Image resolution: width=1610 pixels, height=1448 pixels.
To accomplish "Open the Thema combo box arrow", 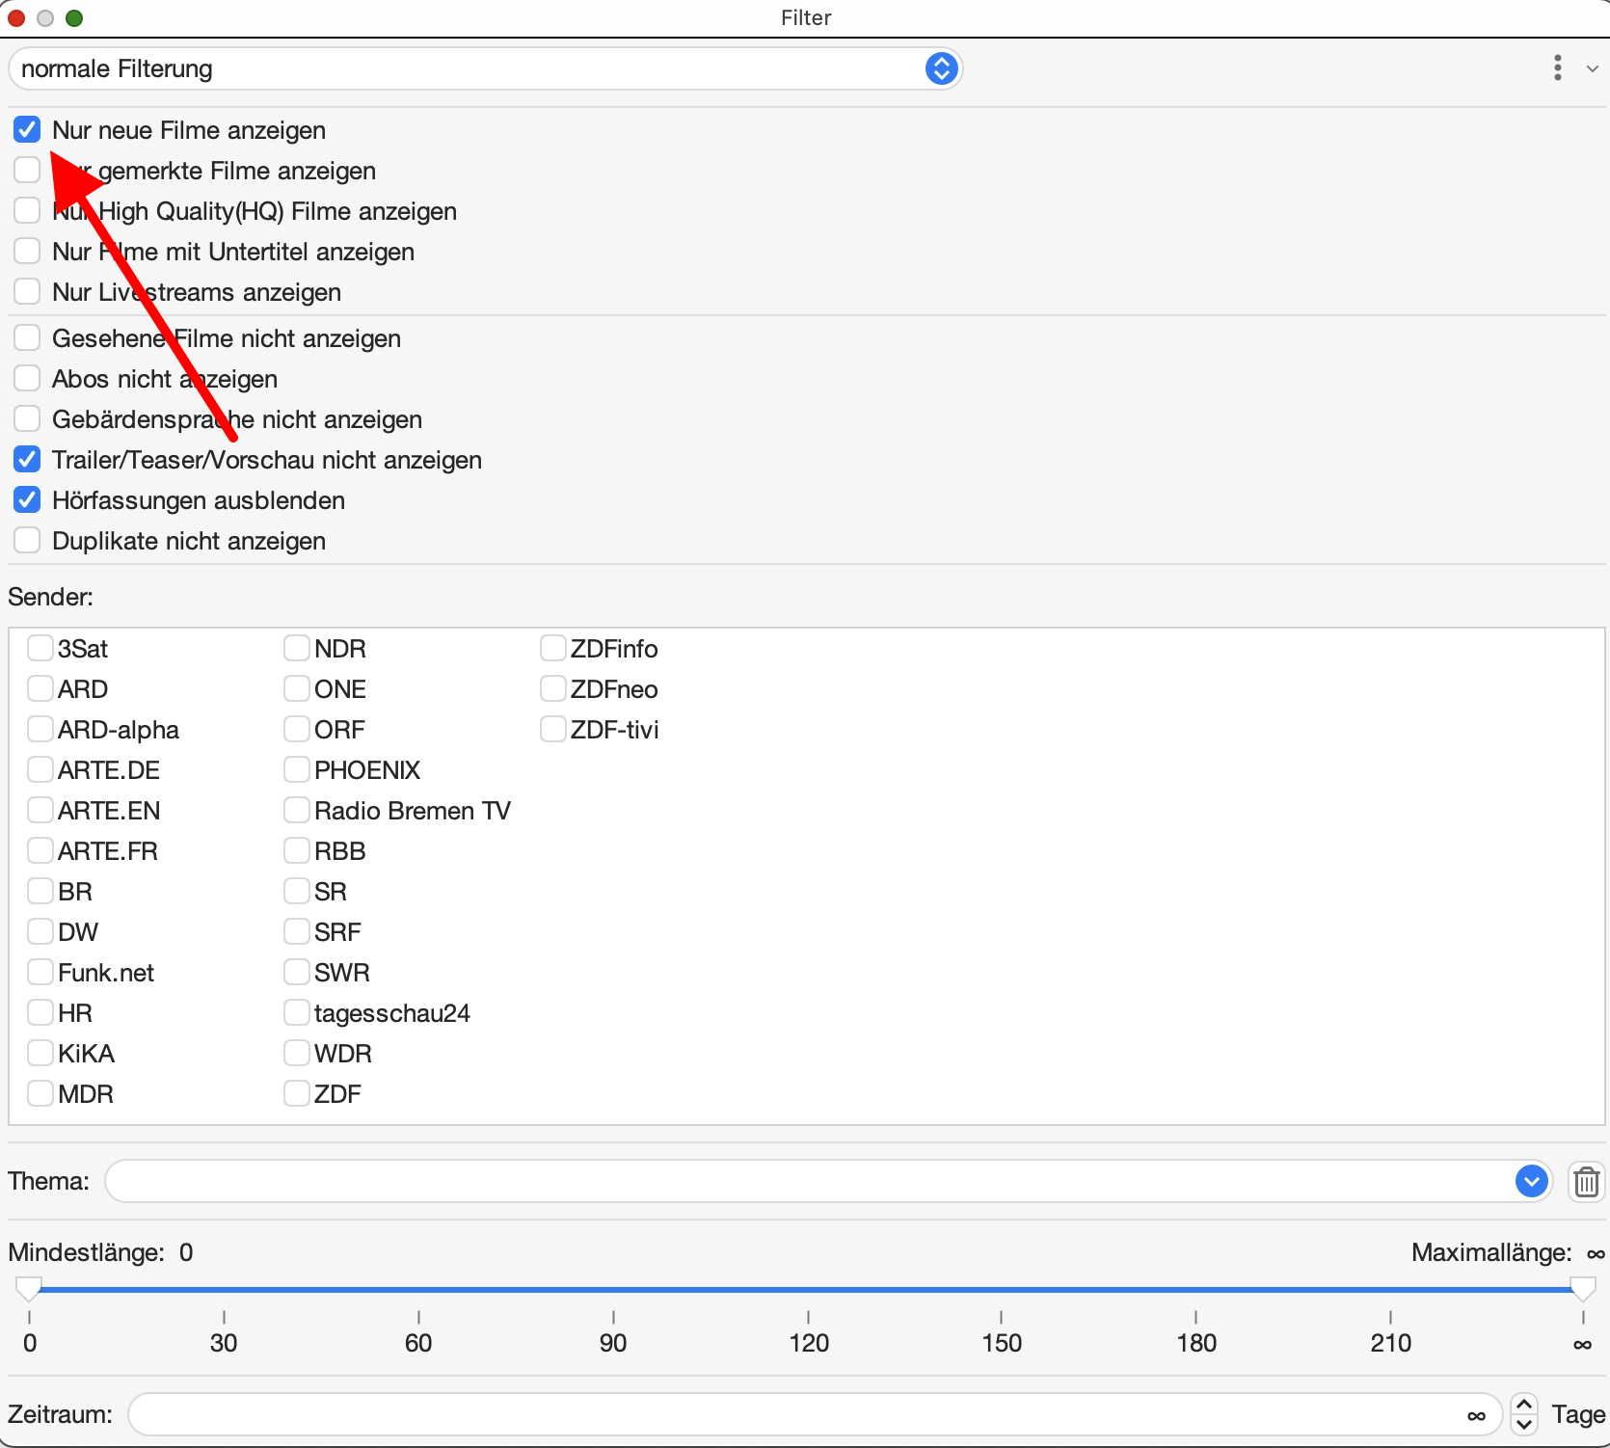I will tap(1530, 1181).
